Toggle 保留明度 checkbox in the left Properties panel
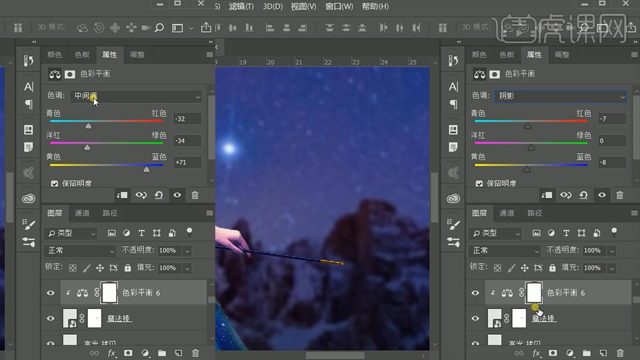The height and width of the screenshot is (360, 640). [x=54, y=184]
